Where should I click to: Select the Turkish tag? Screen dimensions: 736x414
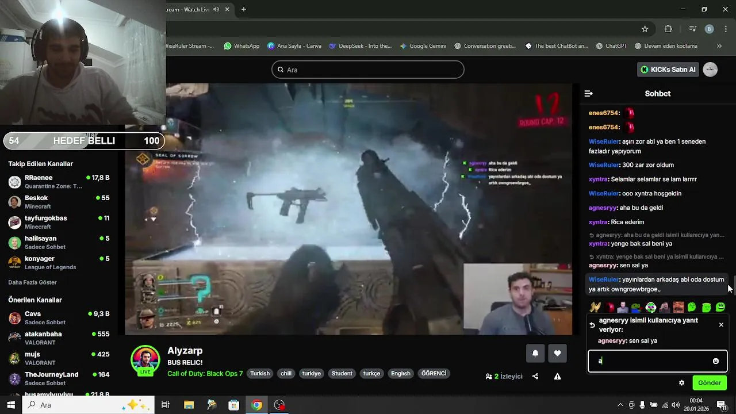260,374
